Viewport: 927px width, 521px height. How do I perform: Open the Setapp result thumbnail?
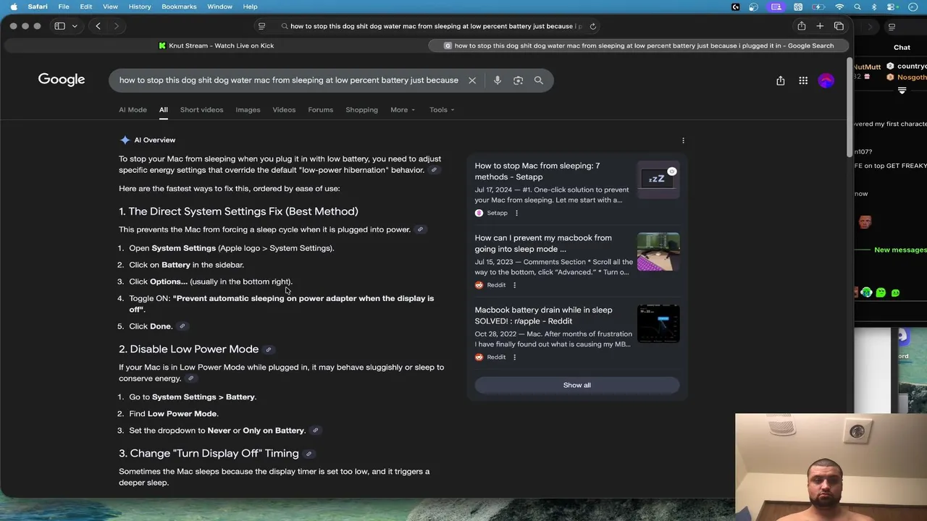[x=658, y=178]
